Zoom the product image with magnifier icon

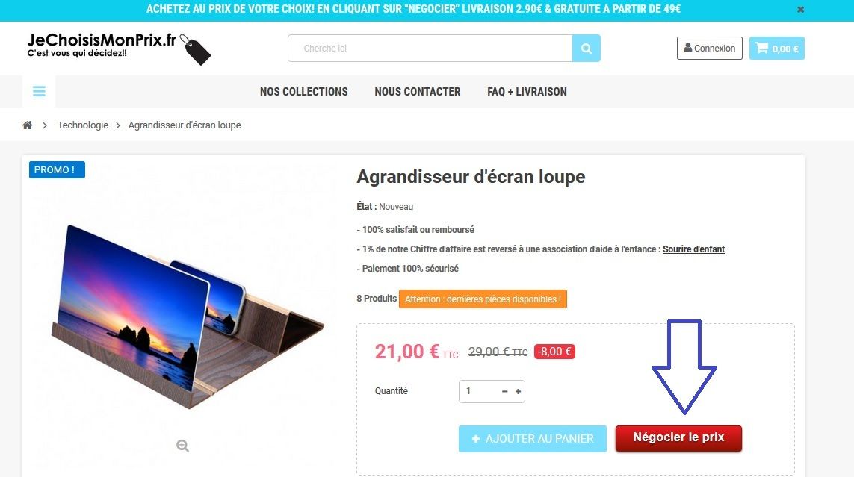[182, 446]
